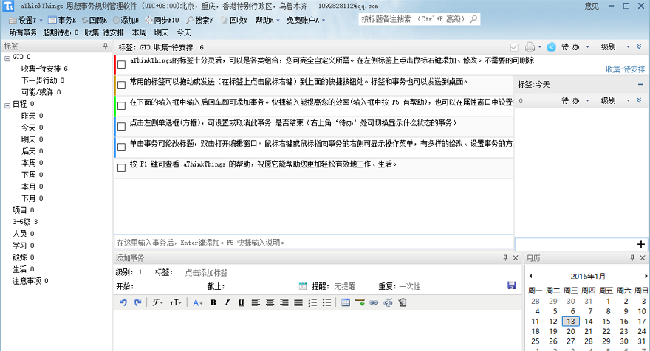Click the 搜索F toolbar item
This screenshot has height=351, width=650.
click(199, 20)
